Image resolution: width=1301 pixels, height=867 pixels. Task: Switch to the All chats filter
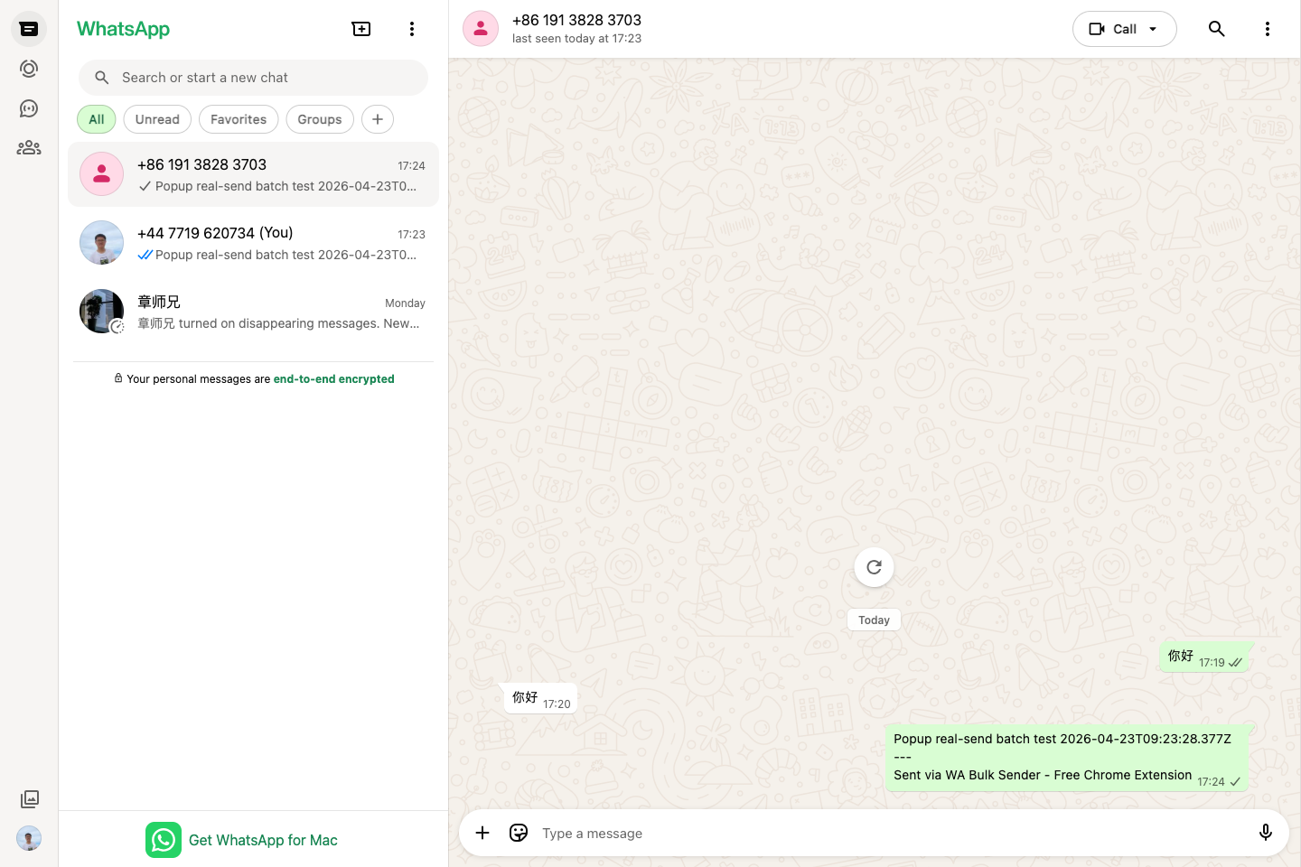click(96, 118)
